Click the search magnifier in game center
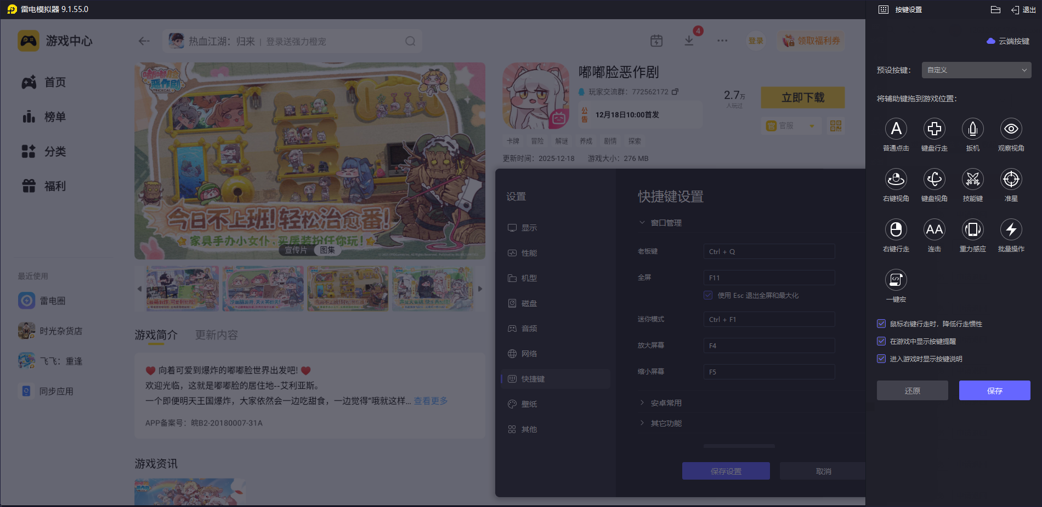 click(410, 41)
